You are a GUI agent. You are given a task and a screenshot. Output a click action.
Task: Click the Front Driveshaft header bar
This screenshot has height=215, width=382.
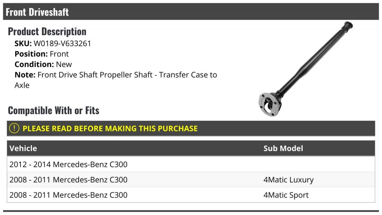191,12
